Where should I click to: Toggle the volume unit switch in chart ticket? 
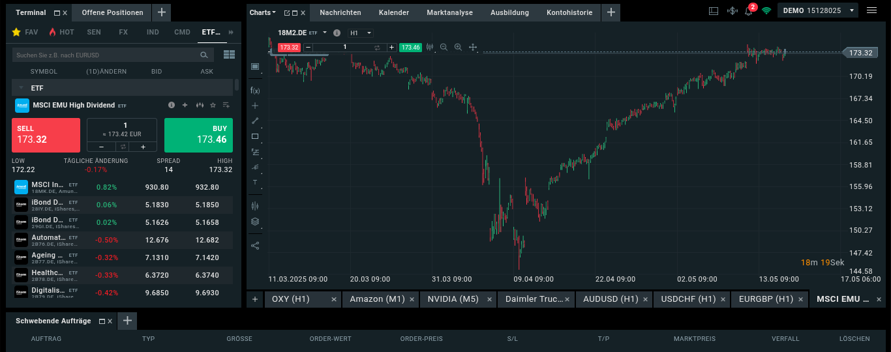pos(377,47)
